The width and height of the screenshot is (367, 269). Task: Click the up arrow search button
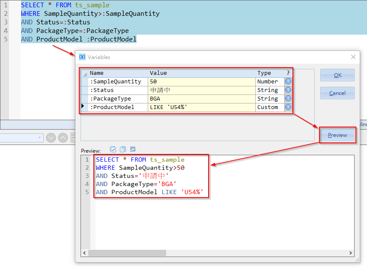63,138
